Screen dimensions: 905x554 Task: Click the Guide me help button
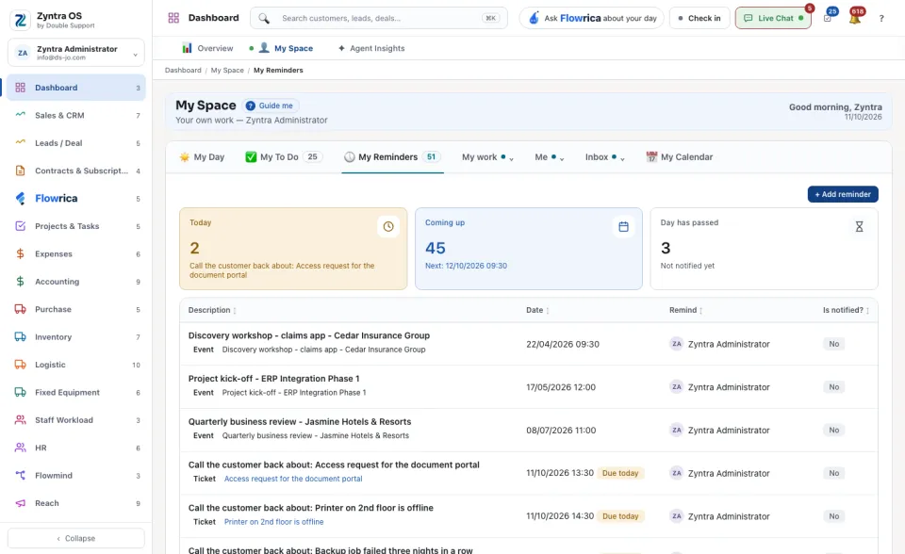pyautogui.click(x=270, y=106)
